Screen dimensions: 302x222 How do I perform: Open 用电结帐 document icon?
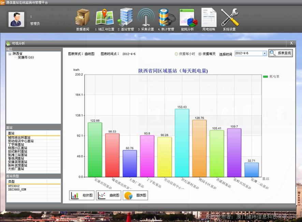[209, 17]
